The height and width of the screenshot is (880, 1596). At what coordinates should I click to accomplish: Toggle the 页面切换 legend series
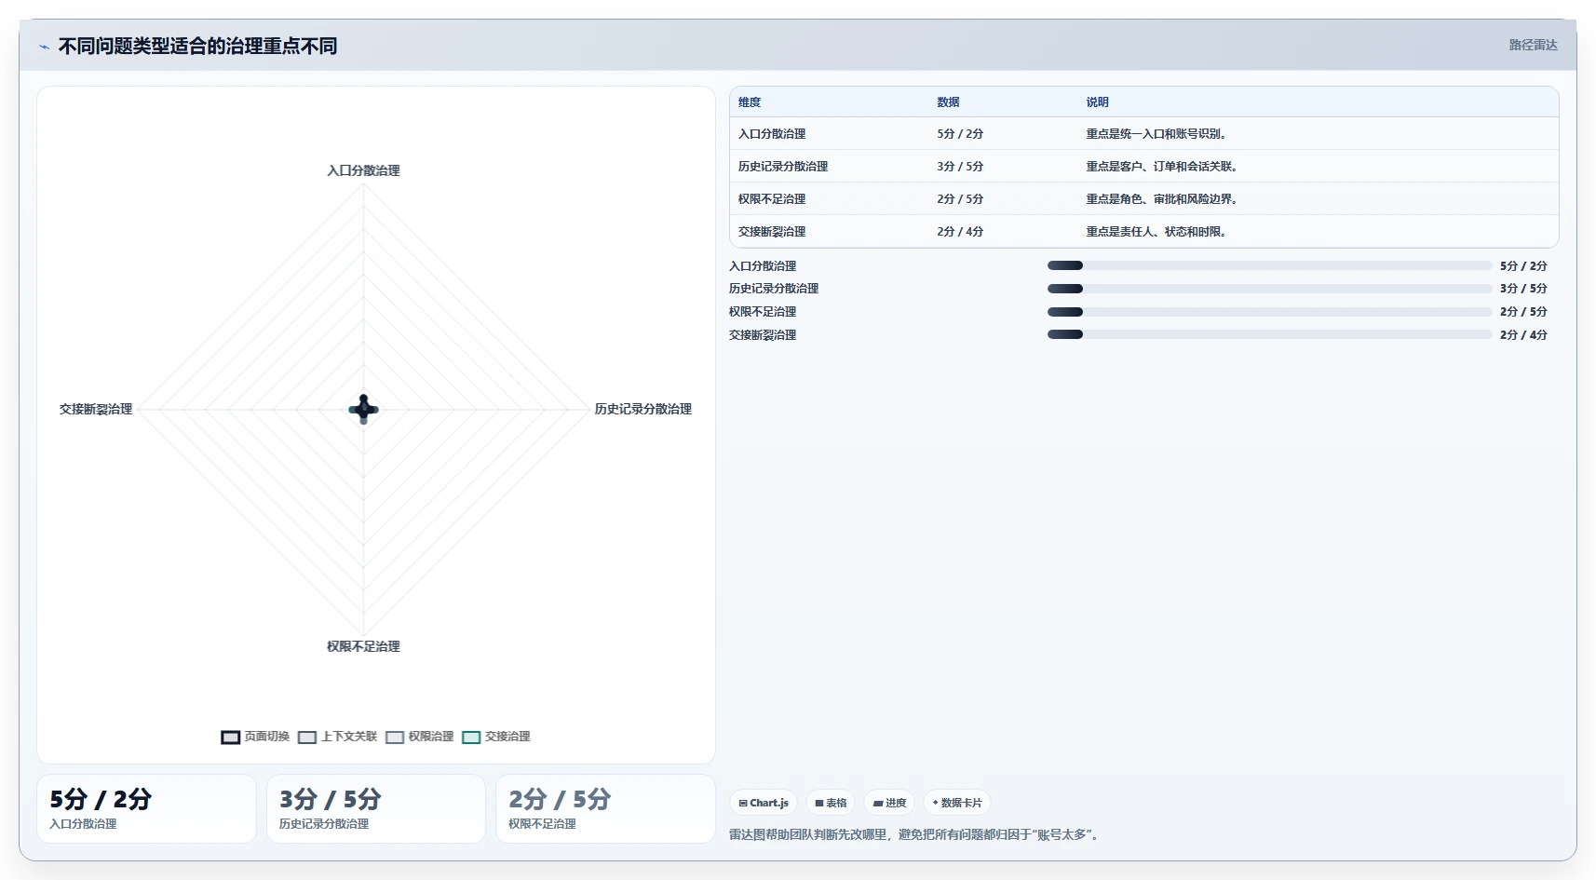255,737
